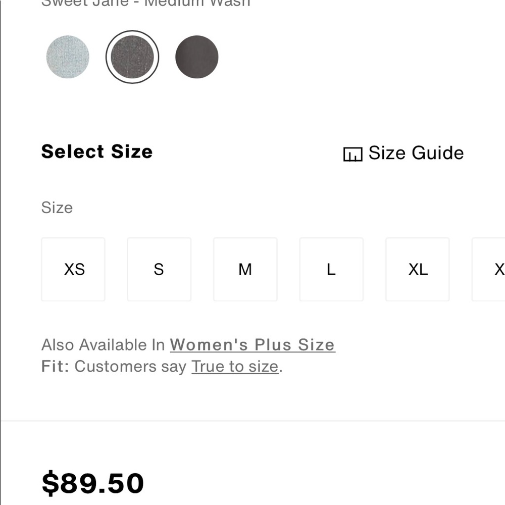The width and height of the screenshot is (505, 505).
Task: Choose the darkest wash color swatch
Action: (x=197, y=57)
